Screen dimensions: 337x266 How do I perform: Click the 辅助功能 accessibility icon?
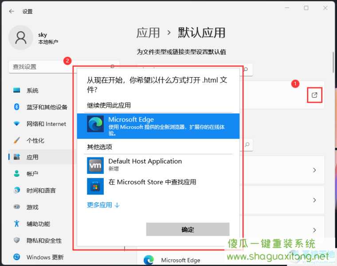click(x=16, y=223)
